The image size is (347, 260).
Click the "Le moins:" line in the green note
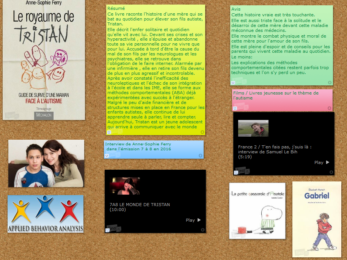242,57
